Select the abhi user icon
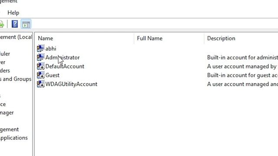Image resolution: width=278 pixels, height=156 pixels. click(x=40, y=48)
